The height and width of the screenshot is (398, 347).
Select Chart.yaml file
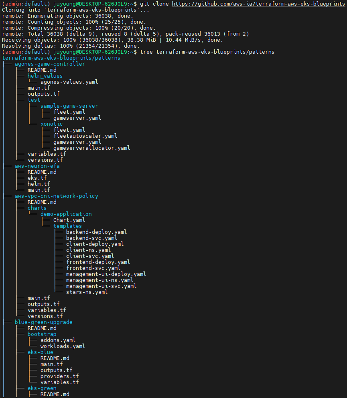pos(69,220)
